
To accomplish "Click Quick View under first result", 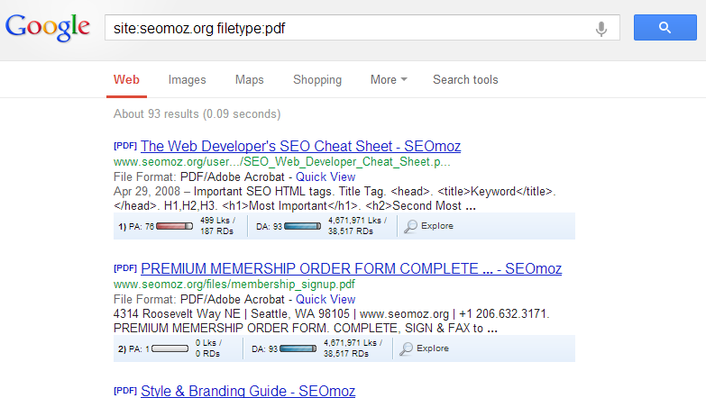I will coord(325,176).
